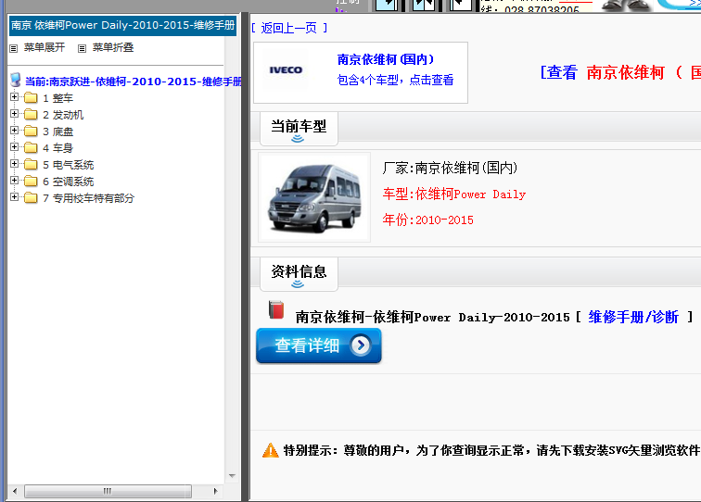This screenshot has height=502, width=701.
Task: Click the 菜单展开 list icon
Action: (x=14, y=48)
